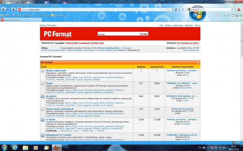This screenshot has height=151, width=243.
Task: Click the Firefox taskbar button
Action: point(57,147)
